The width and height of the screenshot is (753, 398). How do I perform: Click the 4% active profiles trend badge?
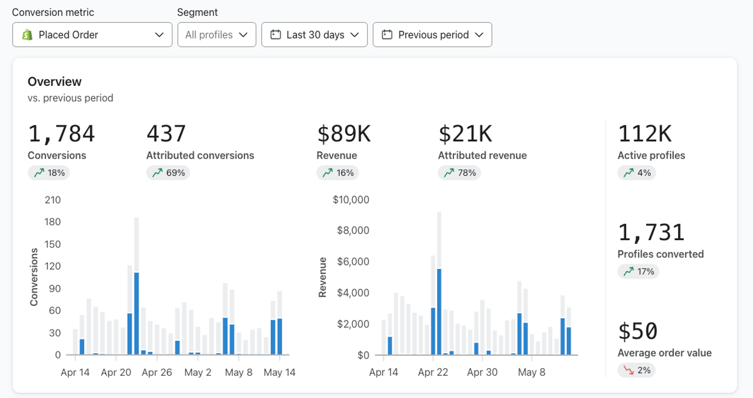[x=637, y=173]
